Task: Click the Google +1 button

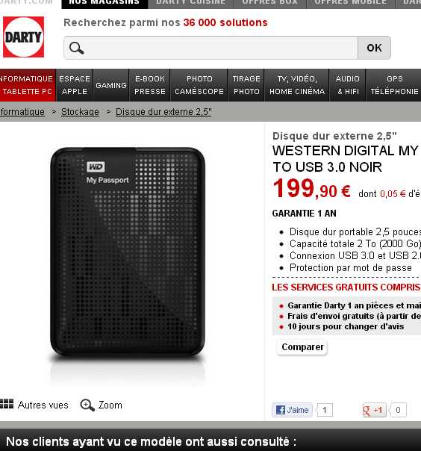Action: (x=374, y=410)
